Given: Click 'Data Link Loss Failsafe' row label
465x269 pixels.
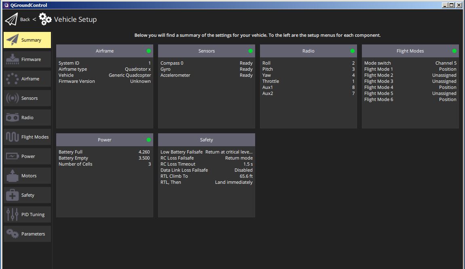Looking at the screenshot, I should 184,170.
